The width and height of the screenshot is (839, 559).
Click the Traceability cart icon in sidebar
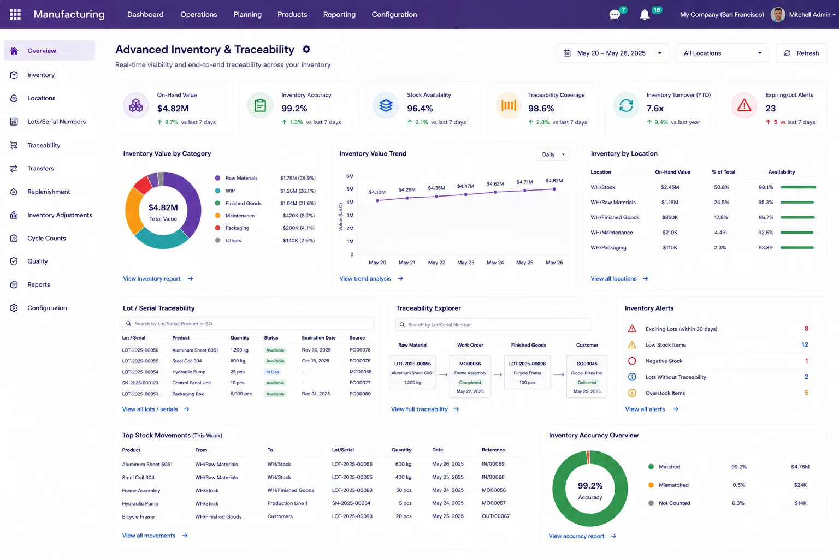pos(14,145)
